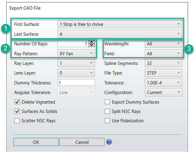
Task: Expand the Last Surface dropdown
Action: tap(120, 34)
